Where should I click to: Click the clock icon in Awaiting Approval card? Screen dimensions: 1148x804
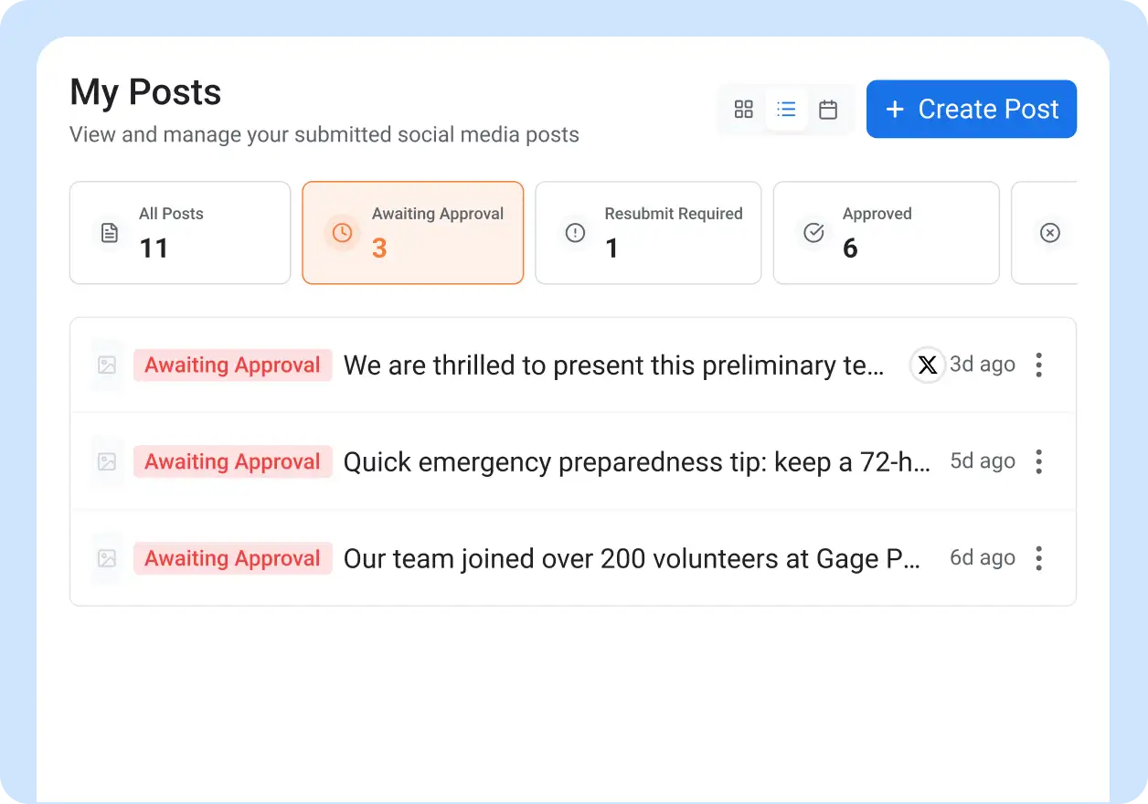click(x=342, y=233)
